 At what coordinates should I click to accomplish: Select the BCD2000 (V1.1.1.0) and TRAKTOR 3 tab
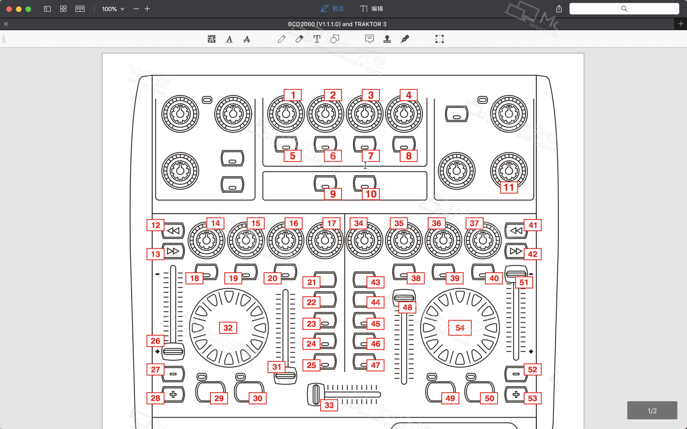337,24
